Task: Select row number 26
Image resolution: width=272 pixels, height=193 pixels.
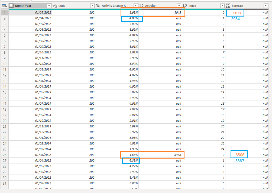Action: tap(5, 155)
